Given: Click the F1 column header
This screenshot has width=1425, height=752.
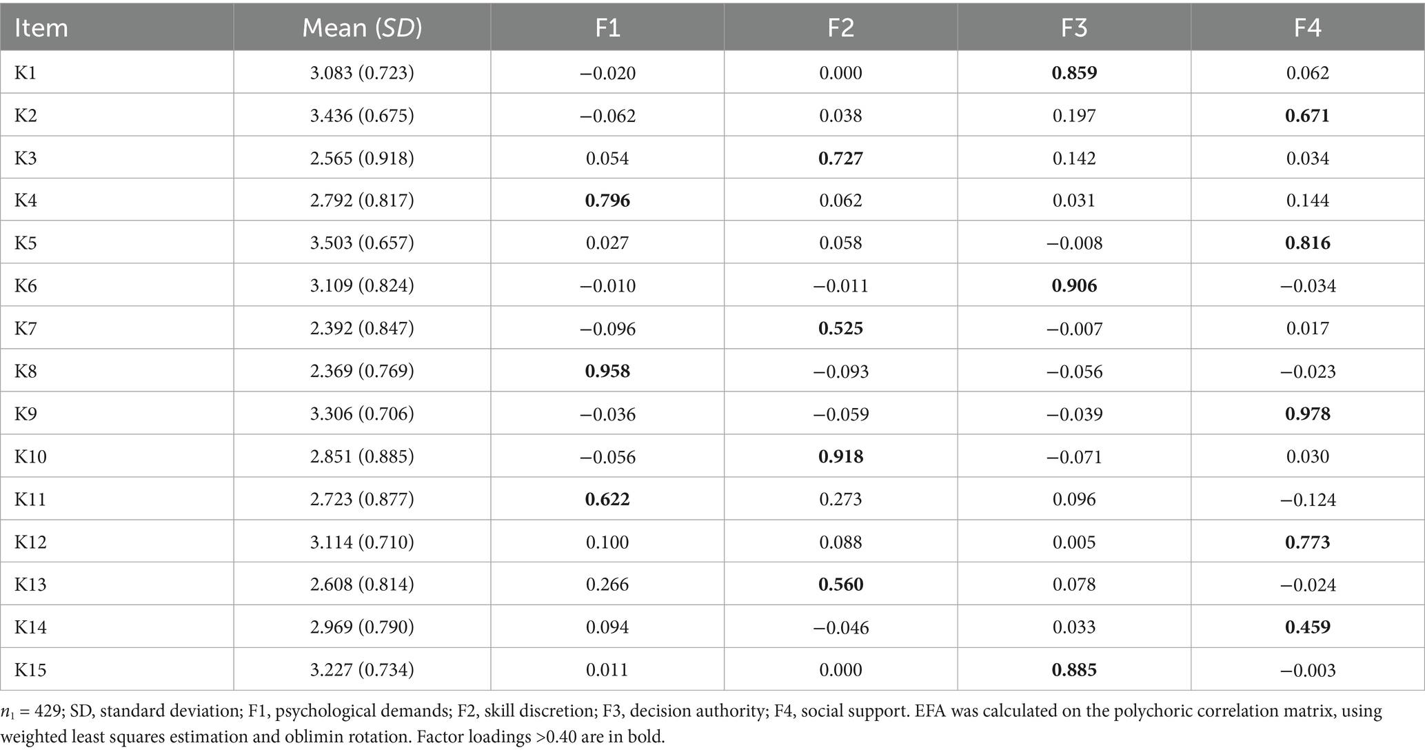Looking at the screenshot, I should (x=607, y=28).
